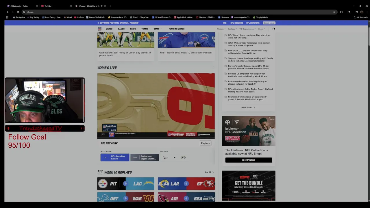370x208 pixels.
Task: Open the Shop dropdown
Action: tap(261, 29)
